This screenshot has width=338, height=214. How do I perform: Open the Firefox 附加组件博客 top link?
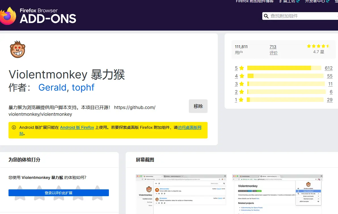(255, 1)
